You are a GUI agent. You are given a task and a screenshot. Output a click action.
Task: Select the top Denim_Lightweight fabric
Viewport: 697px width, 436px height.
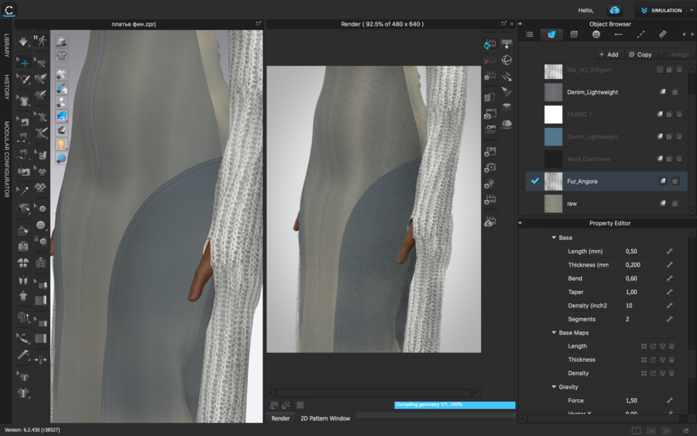[x=603, y=92]
